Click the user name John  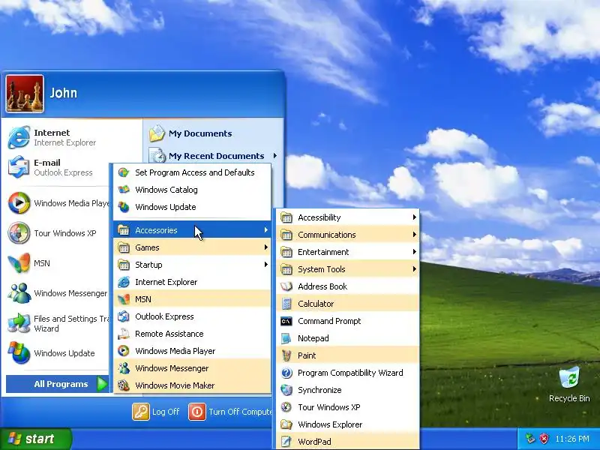point(64,93)
